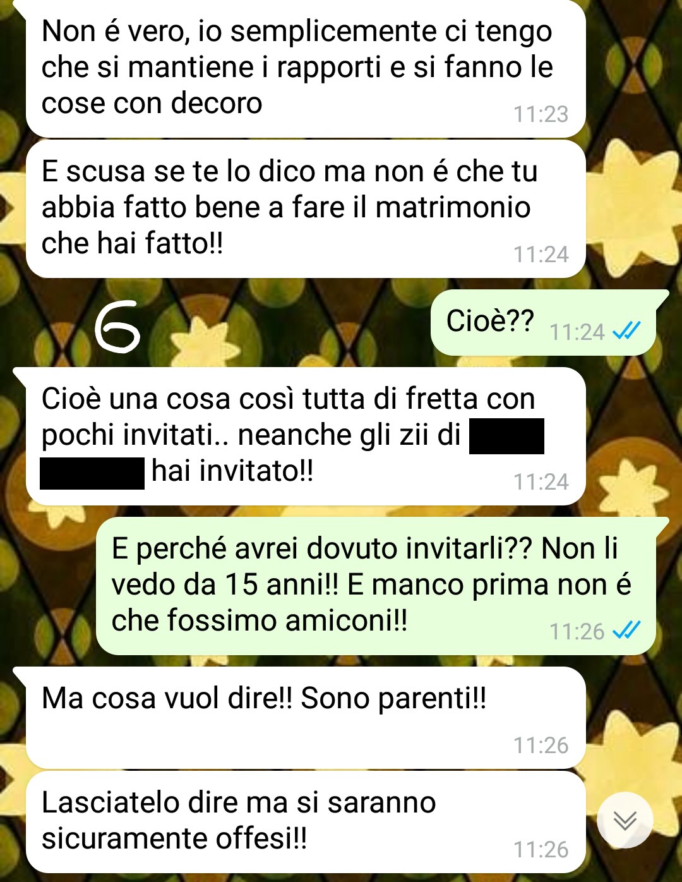682x882 pixels.
Task: Select message 'E scusa se te lo dico'
Action: (x=306, y=209)
